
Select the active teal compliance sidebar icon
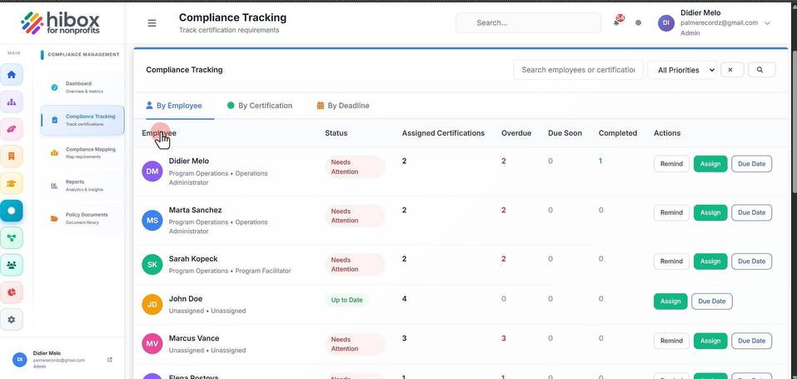pos(11,210)
